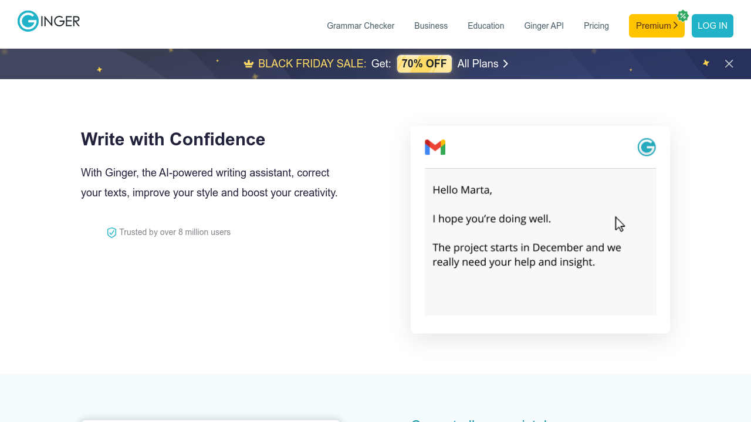Click the green discount badge on Premium
The image size is (751, 422).
pyautogui.click(x=682, y=16)
